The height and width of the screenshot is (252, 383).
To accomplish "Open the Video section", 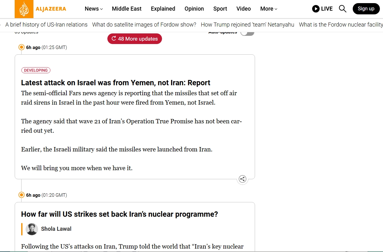I will 243,9.
